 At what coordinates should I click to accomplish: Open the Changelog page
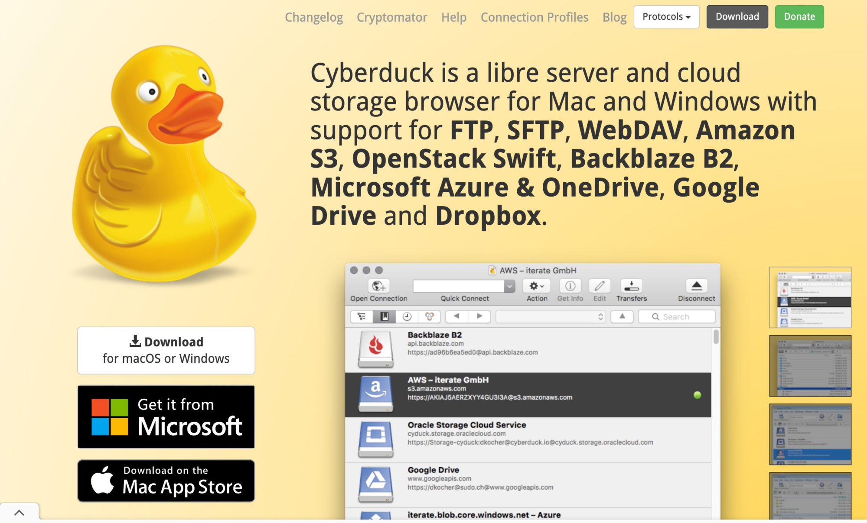click(314, 17)
